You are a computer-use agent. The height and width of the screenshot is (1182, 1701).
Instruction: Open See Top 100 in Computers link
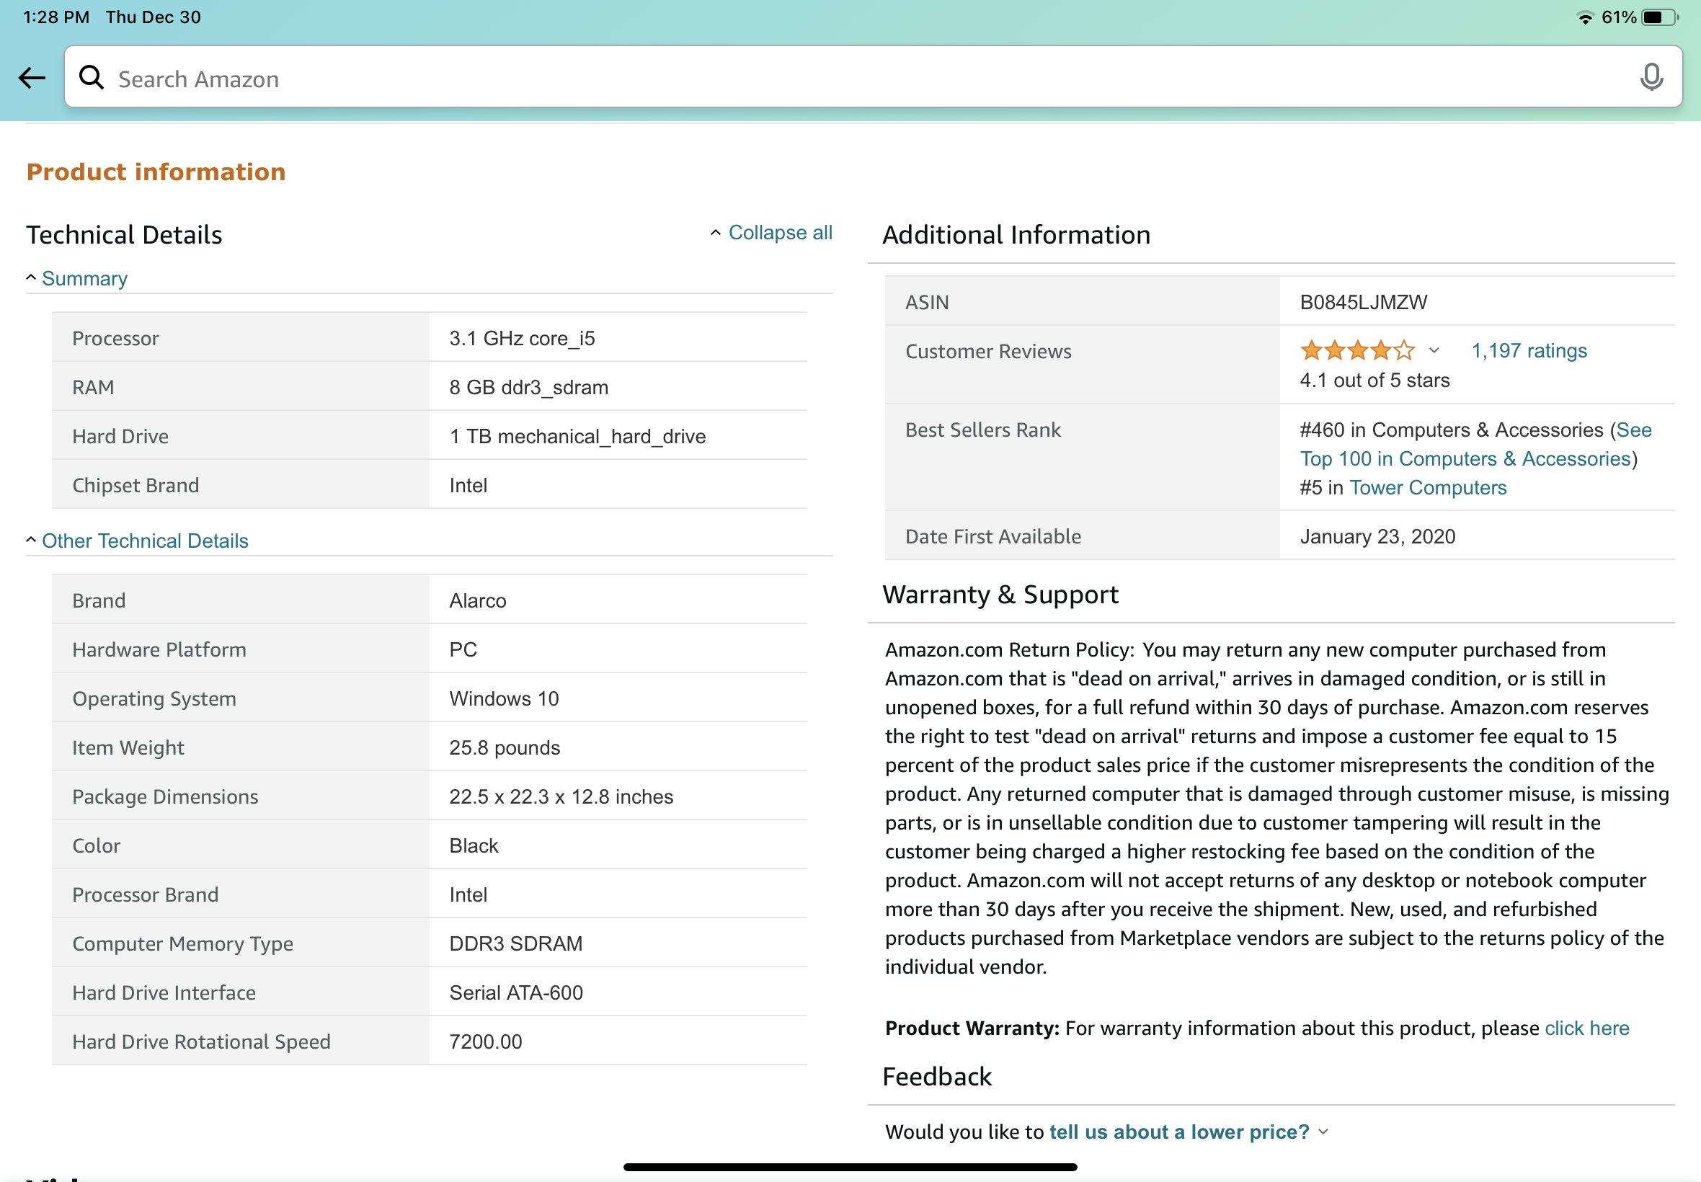click(1465, 458)
